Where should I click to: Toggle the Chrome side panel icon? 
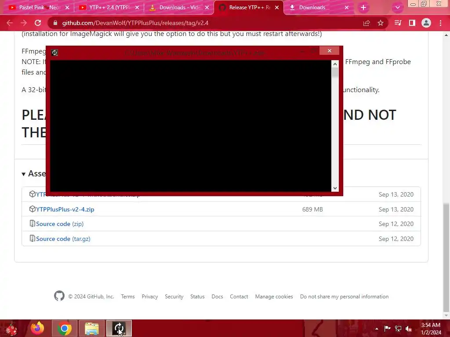click(412, 23)
